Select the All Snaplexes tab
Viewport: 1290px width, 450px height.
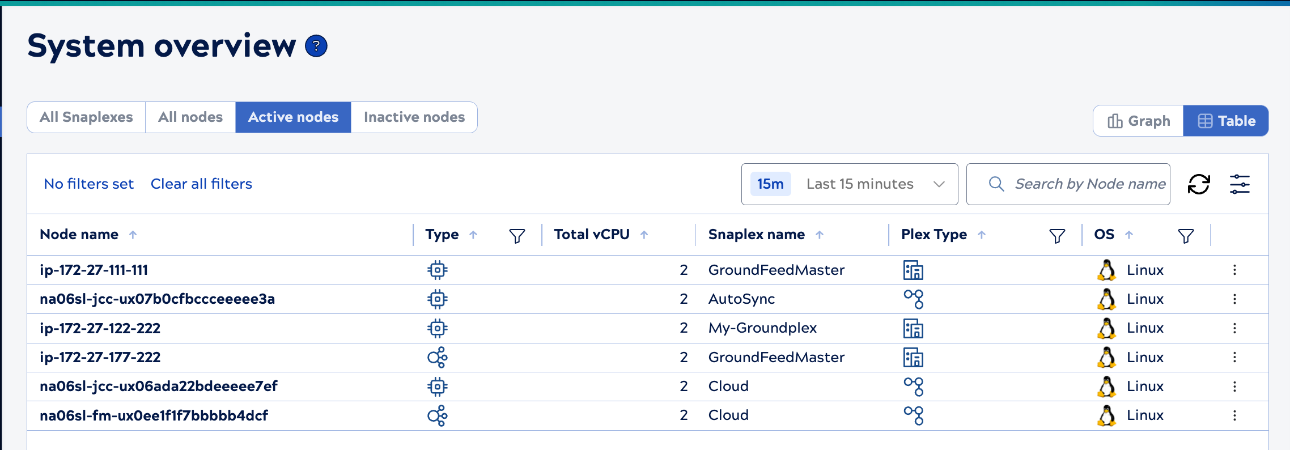click(x=86, y=117)
